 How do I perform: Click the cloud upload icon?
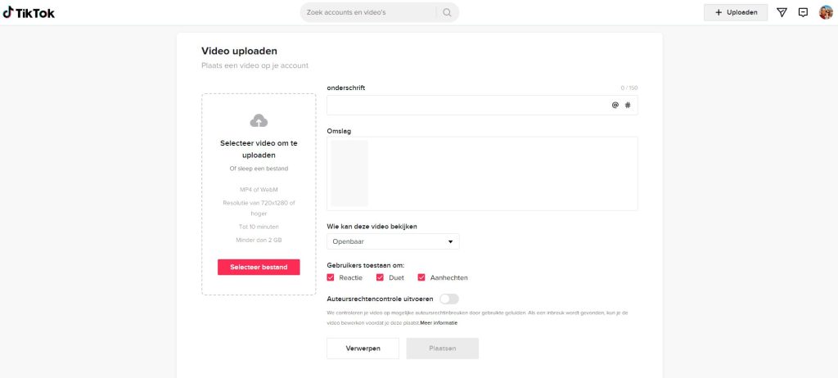pyautogui.click(x=259, y=121)
